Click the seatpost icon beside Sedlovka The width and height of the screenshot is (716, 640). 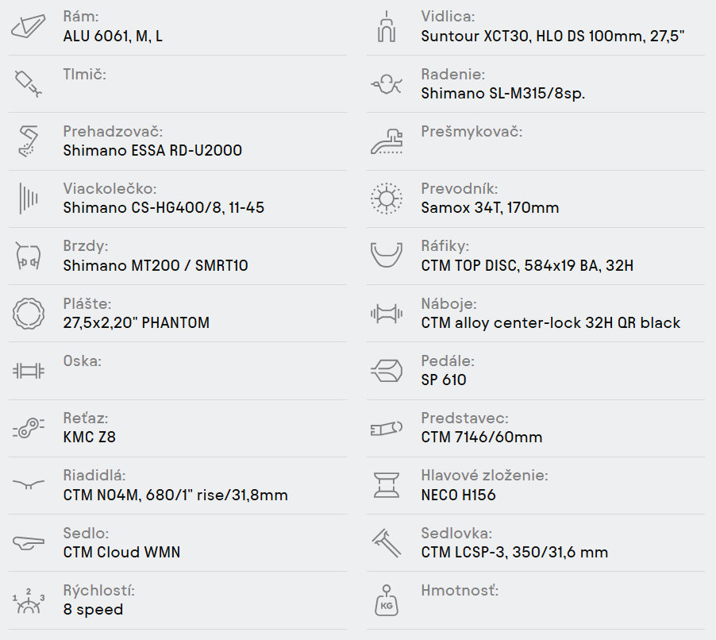pos(387,542)
